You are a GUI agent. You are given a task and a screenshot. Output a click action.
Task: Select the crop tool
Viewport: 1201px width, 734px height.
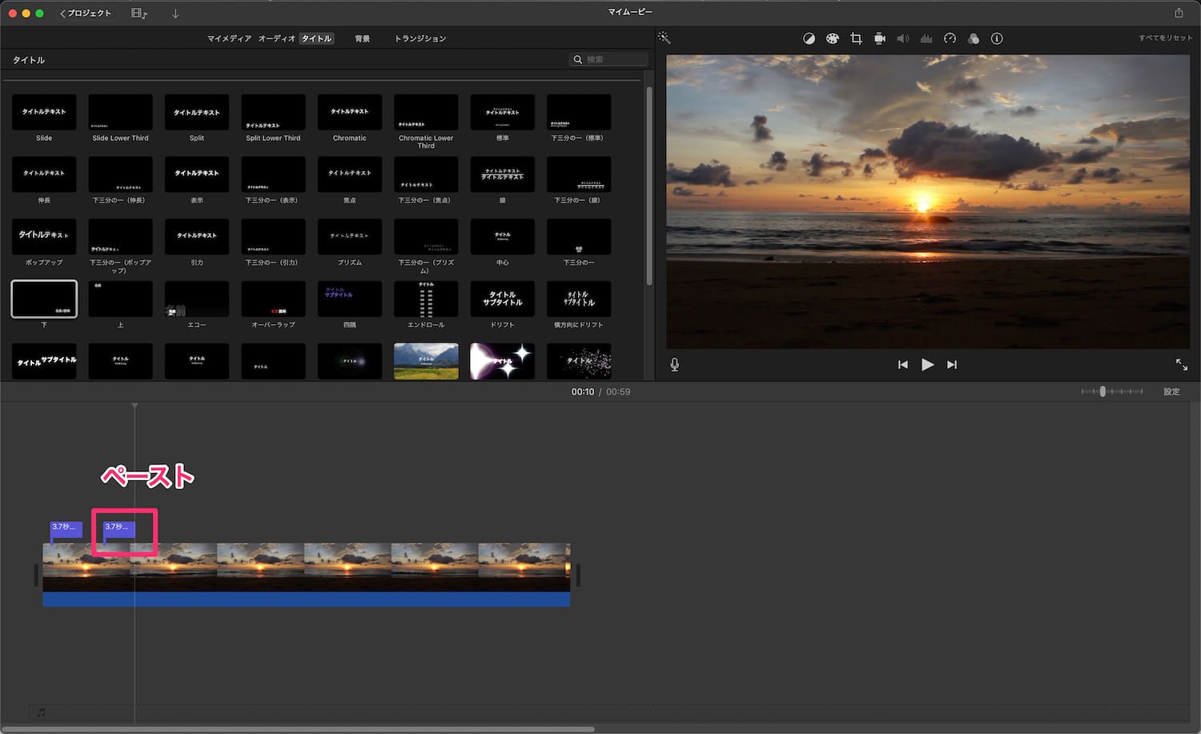(856, 38)
